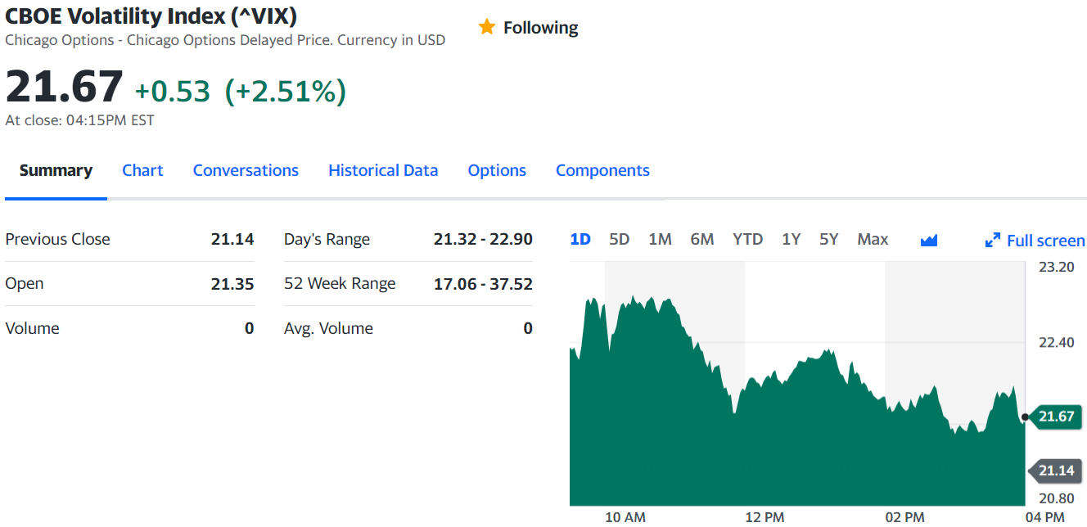Screen dimensions: 1087x527
Task: Click the 21.14 previous close chart marker
Action: [1054, 471]
